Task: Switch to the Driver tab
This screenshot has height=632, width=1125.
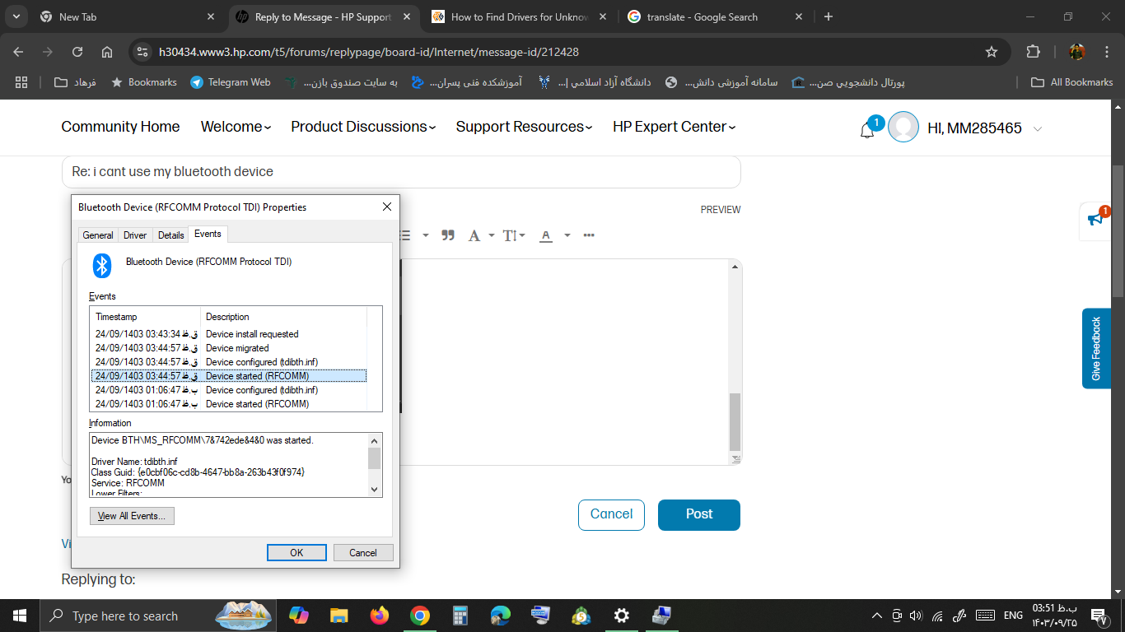Action: pos(135,235)
